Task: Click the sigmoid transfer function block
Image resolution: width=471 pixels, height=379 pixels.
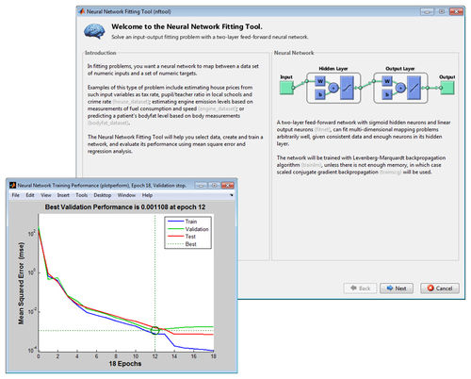Action: 347,88
